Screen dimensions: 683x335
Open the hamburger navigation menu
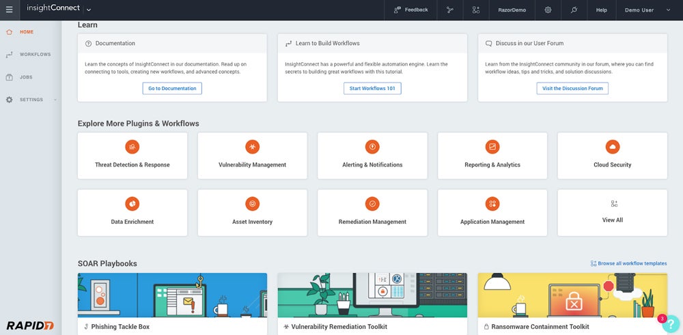tap(9, 10)
